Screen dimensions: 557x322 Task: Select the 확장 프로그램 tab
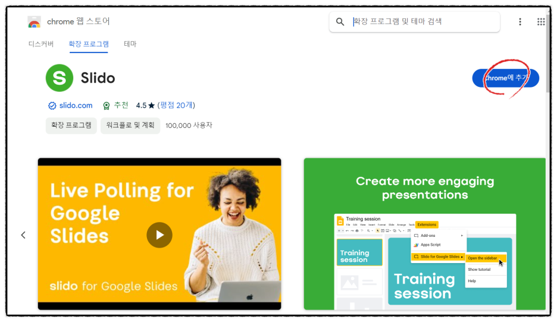point(89,43)
